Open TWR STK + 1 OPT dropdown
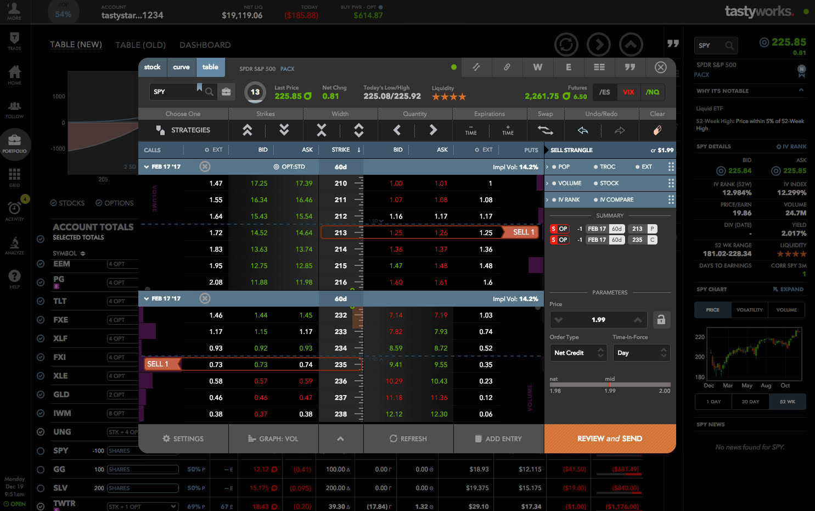The width and height of the screenshot is (815, 511). point(143,507)
